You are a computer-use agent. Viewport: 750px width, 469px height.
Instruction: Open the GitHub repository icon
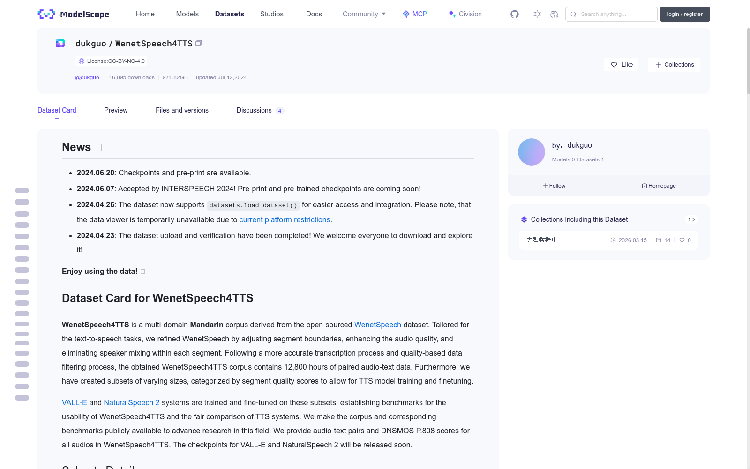[x=515, y=14]
